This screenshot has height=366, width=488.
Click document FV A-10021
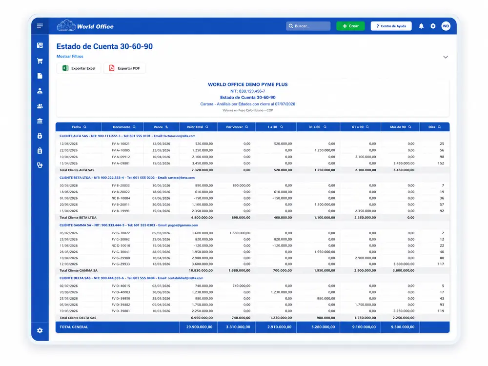pos(121,144)
